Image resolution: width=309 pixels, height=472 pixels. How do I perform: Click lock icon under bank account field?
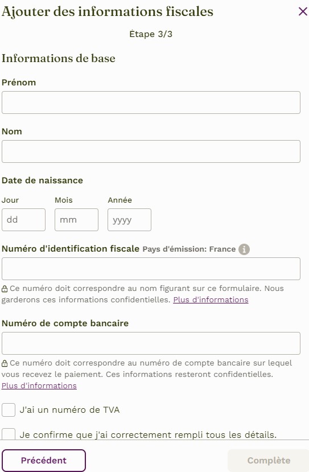pyautogui.click(x=5, y=364)
